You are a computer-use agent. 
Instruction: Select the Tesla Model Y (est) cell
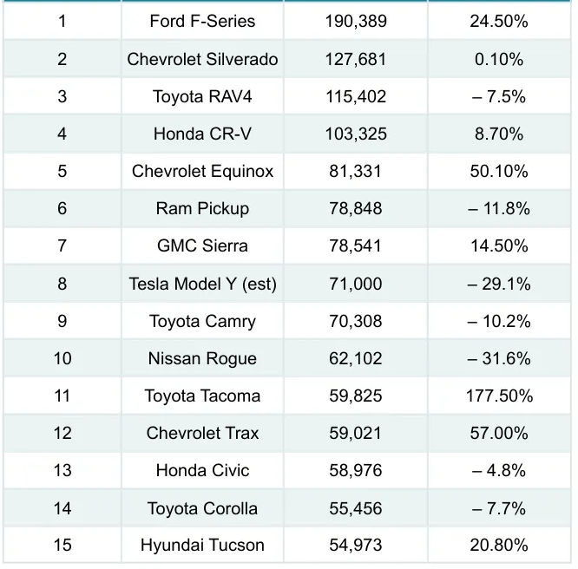tap(202, 284)
